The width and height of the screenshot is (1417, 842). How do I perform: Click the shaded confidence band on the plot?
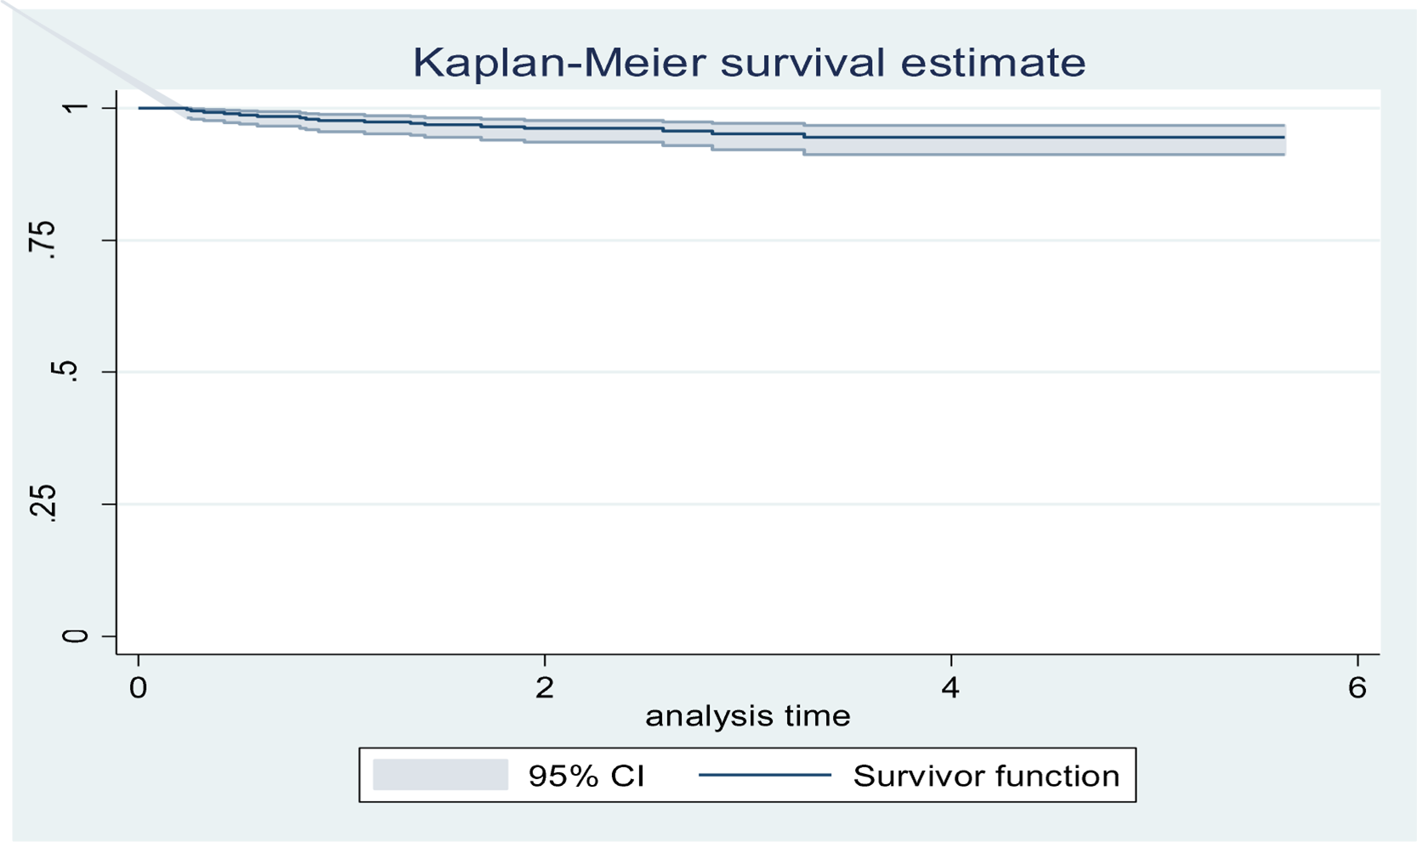pyautogui.click(x=1046, y=146)
